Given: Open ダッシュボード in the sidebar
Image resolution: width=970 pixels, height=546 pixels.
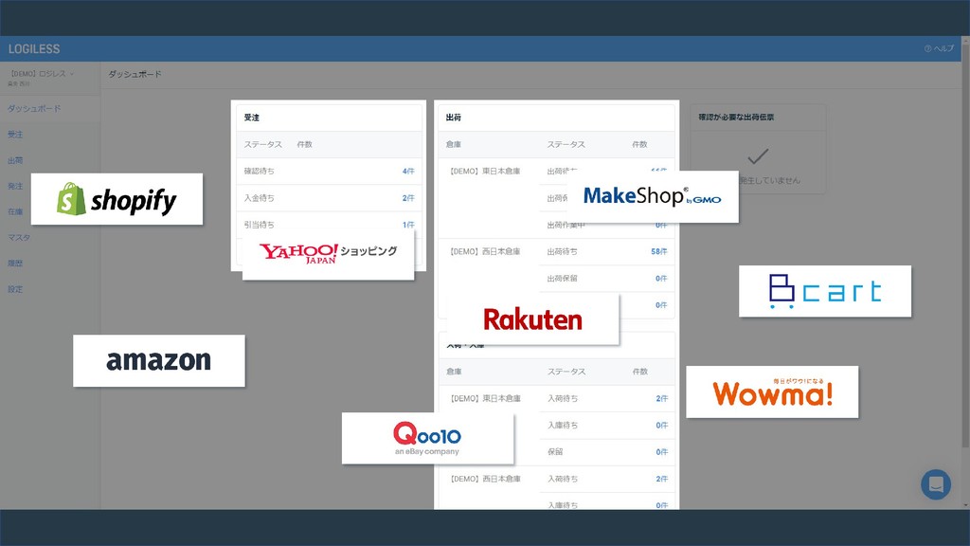Looking at the screenshot, I should [x=34, y=108].
